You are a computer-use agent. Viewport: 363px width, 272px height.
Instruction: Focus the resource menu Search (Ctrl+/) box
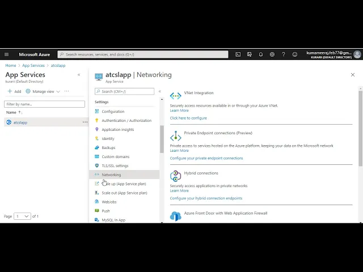coord(124,91)
